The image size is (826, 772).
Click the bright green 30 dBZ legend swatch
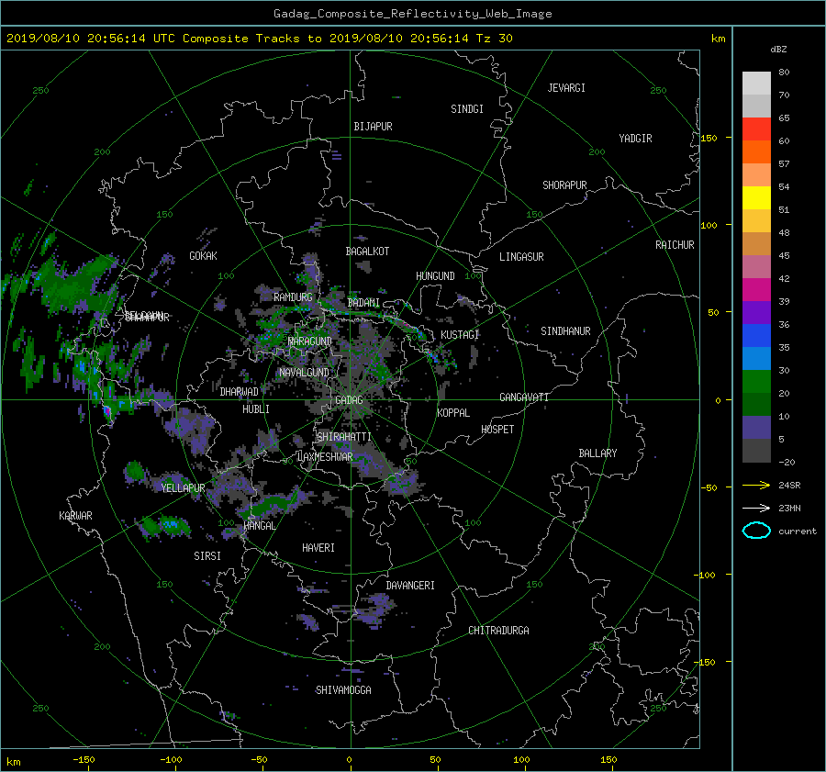[x=756, y=382]
